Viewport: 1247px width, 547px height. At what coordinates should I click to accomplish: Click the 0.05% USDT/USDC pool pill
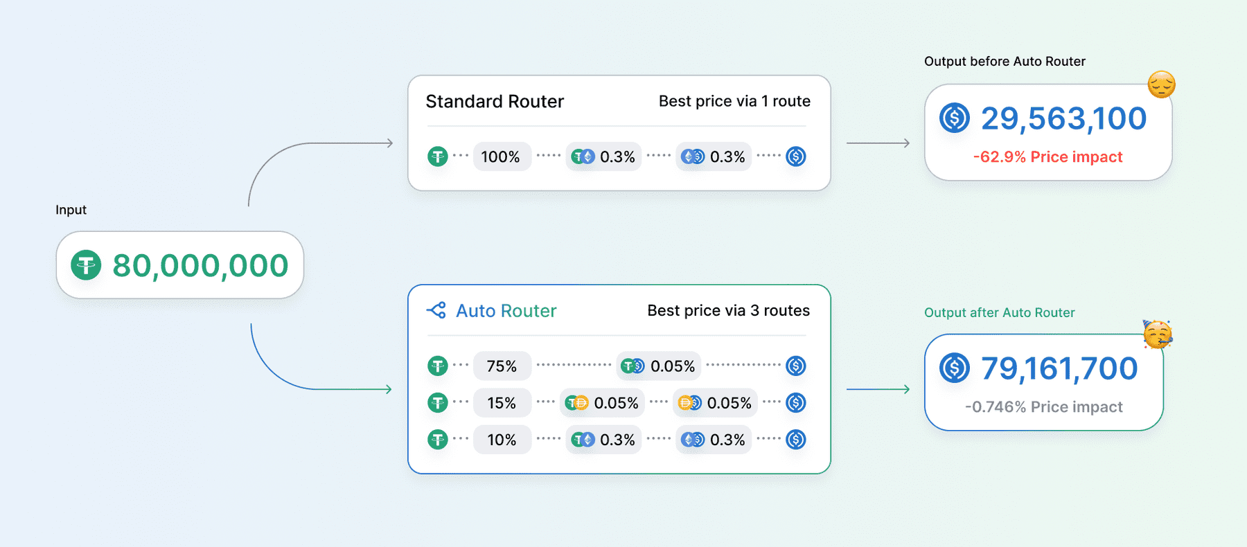point(658,366)
